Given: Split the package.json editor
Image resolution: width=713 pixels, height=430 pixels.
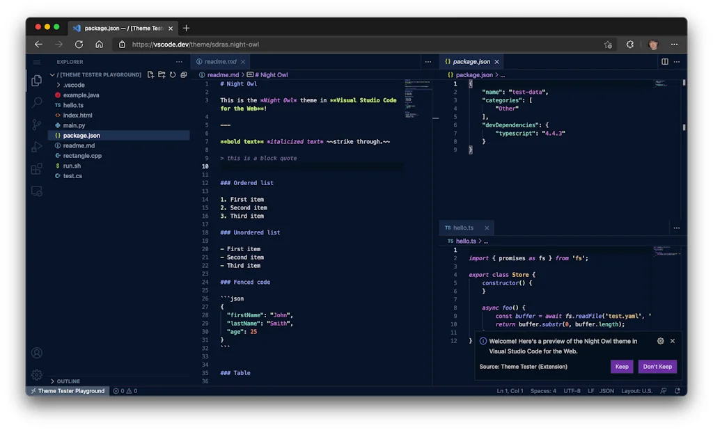Looking at the screenshot, I should (x=664, y=61).
